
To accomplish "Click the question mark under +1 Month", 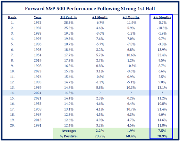I will click(x=100, y=93).
